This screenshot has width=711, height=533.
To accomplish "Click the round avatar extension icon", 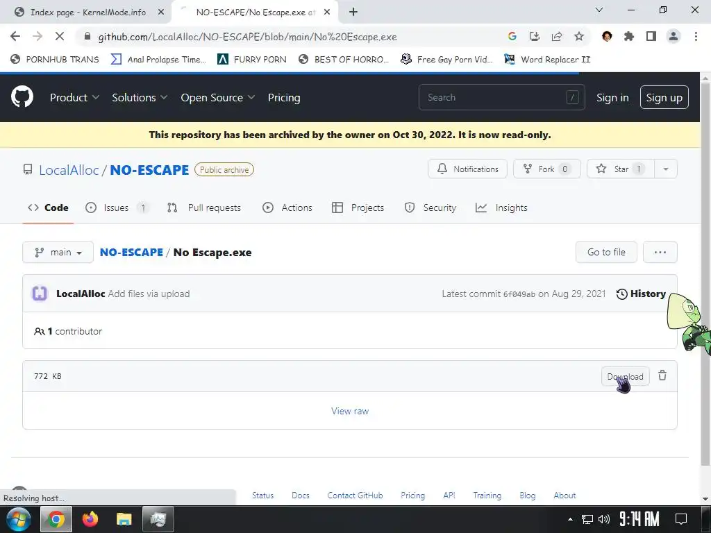I will tap(607, 36).
